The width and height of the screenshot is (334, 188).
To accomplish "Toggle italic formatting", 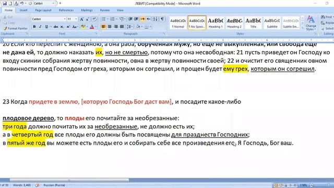I will coord(40,27).
